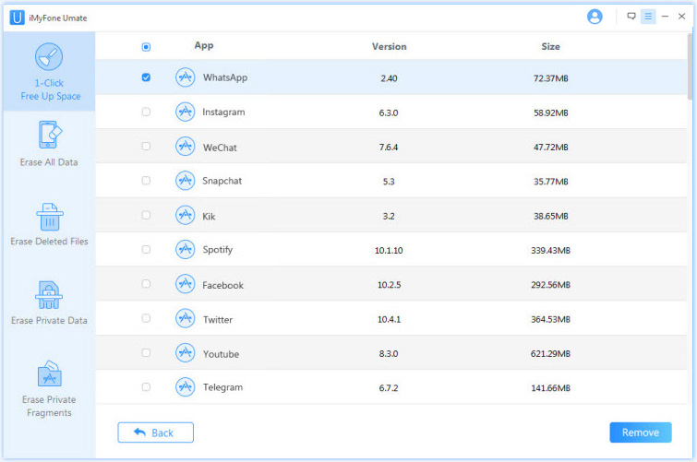Click the Version column header
This screenshot has height=462, width=697.
(x=389, y=47)
